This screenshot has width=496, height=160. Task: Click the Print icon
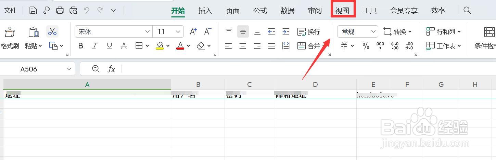(60, 11)
